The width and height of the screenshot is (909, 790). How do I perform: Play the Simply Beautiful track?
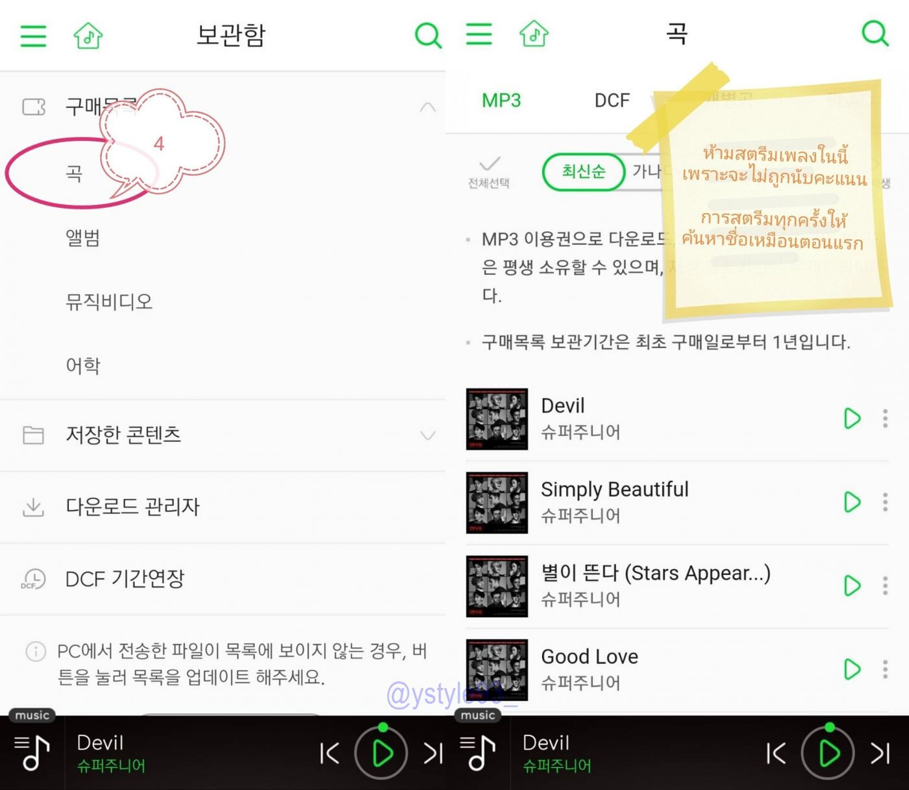click(x=852, y=502)
